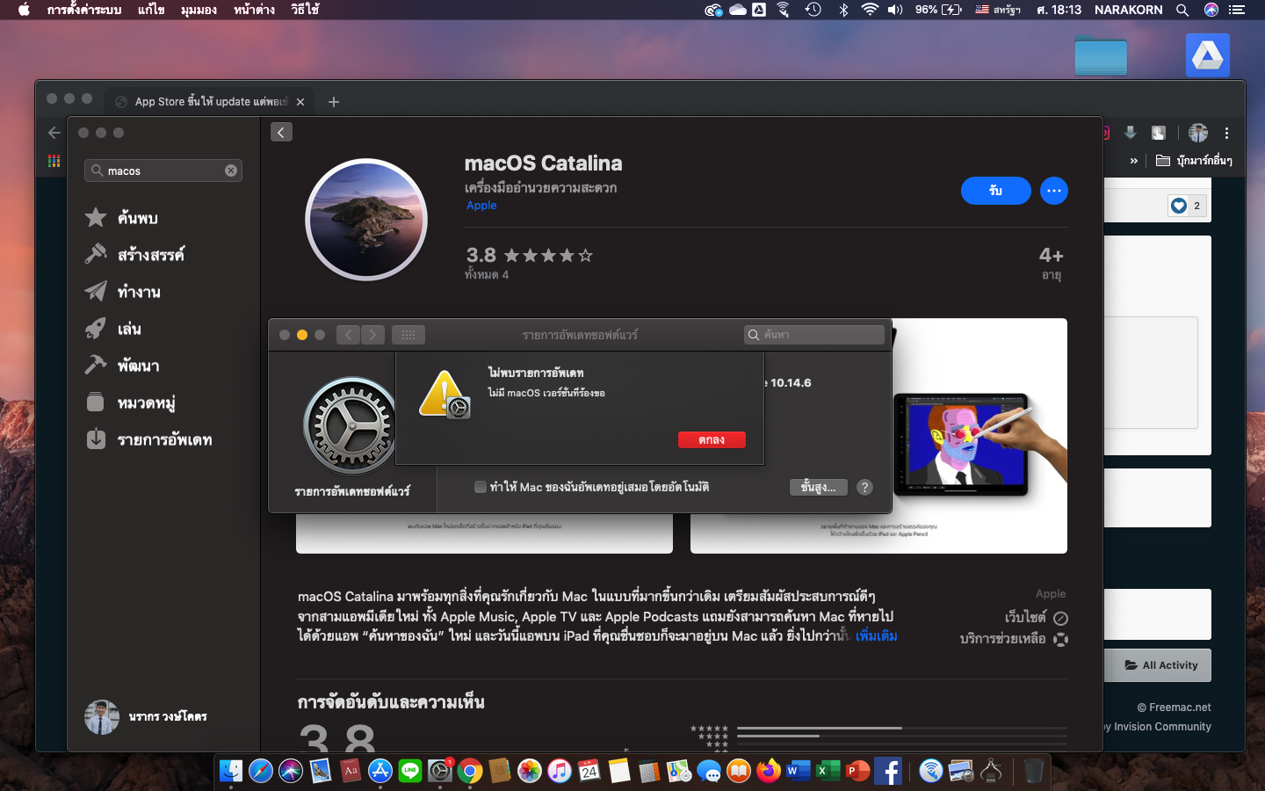Expand description with the เพิ่มเติม link
Screen dimensions: 1265x791
(877, 635)
